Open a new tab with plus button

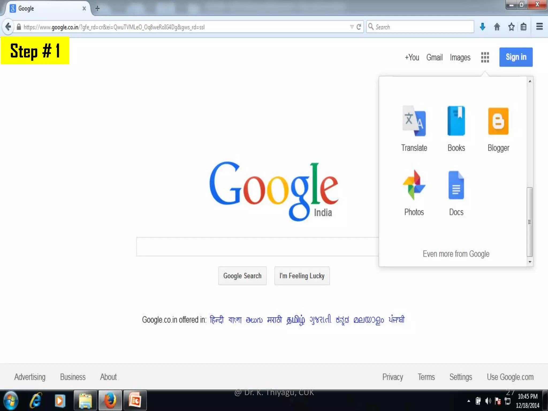[97, 9]
